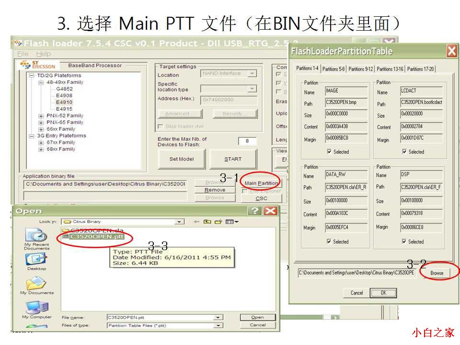This screenshot has height=345, width=460.
Task: Click the Back arrow in Open dialog
Action: tap(196, 222)
